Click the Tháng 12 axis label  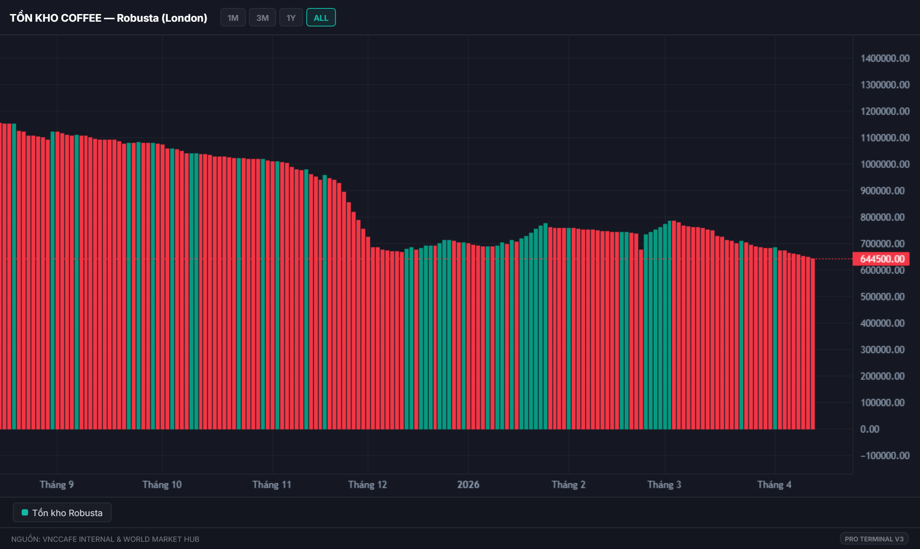pyautogui.click(x=367, y=484)
